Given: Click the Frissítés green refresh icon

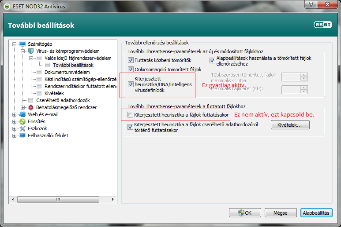Looking at the screenshot, I should (22, 121).
